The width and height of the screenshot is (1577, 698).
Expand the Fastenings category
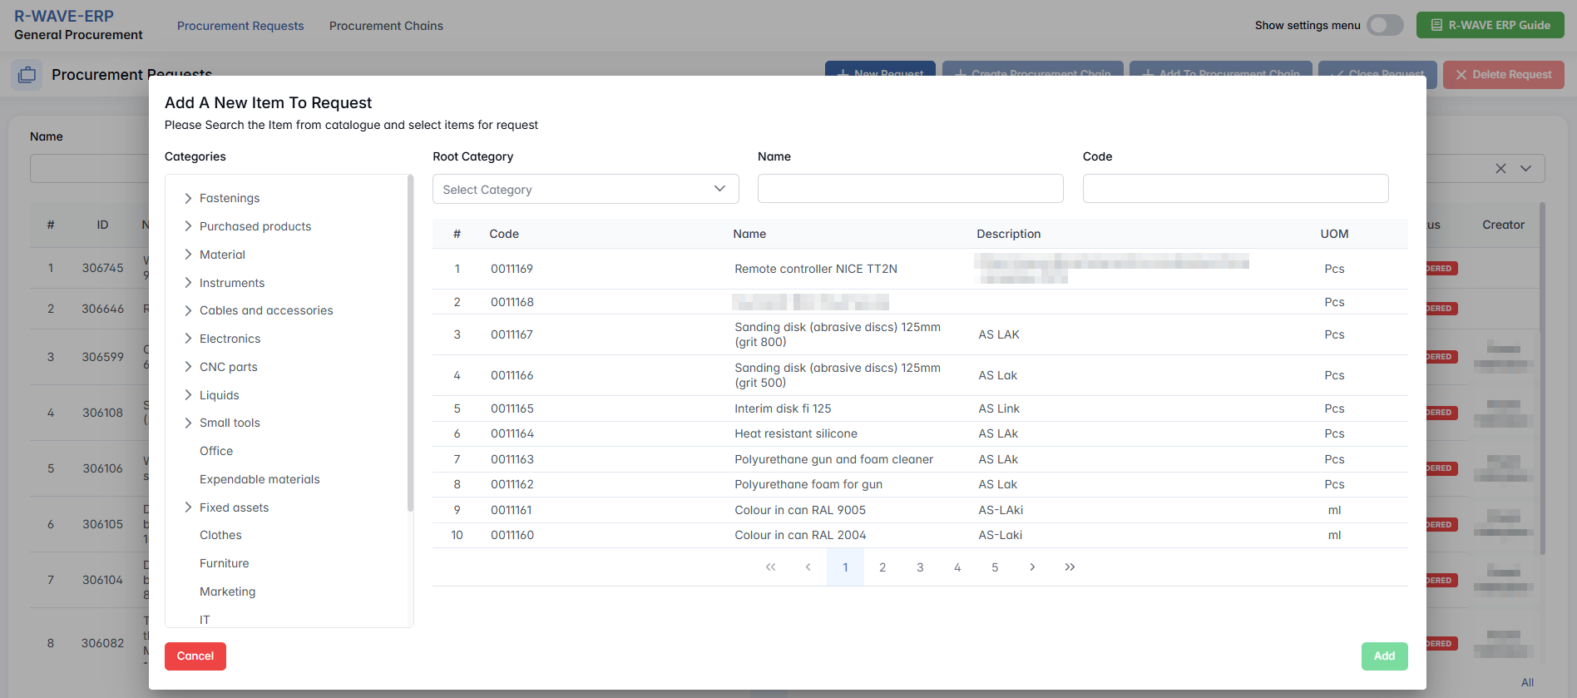188,198
